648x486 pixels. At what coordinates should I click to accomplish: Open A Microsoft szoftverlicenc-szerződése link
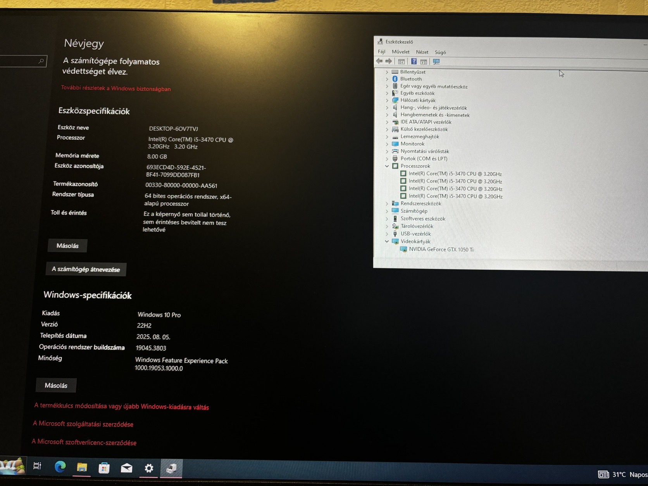click(84, 442)
